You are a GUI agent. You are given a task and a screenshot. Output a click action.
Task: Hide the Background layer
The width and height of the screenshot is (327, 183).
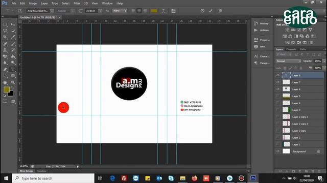coord(278,151)
